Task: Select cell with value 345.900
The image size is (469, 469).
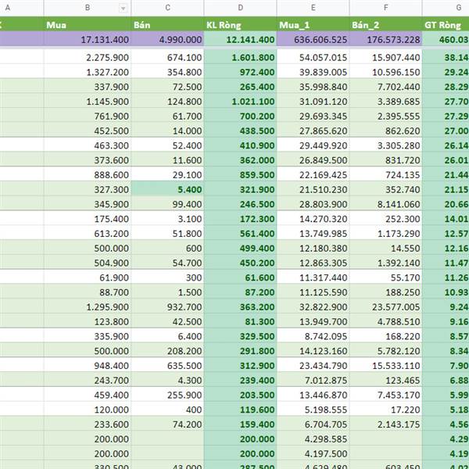Action: 88,204
